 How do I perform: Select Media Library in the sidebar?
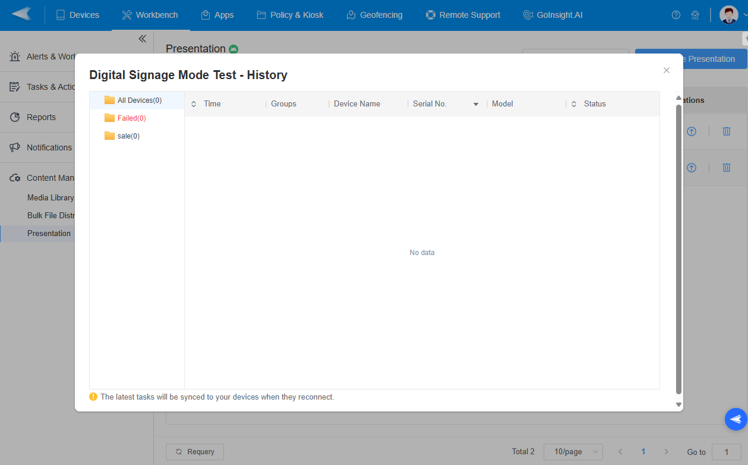point(51,197)
